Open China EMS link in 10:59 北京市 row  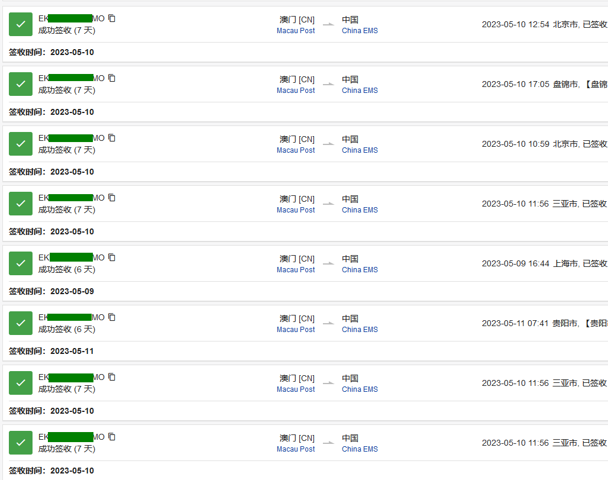click(x=360, y=150)
